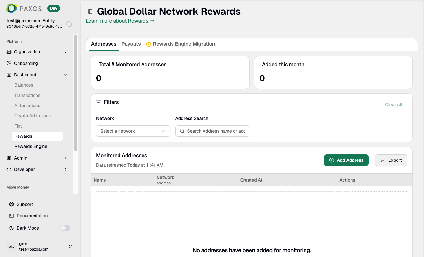Viewport: 424px width, 257px height.
Task: Select Rewards in the sidebar
Action: point(37,136)
